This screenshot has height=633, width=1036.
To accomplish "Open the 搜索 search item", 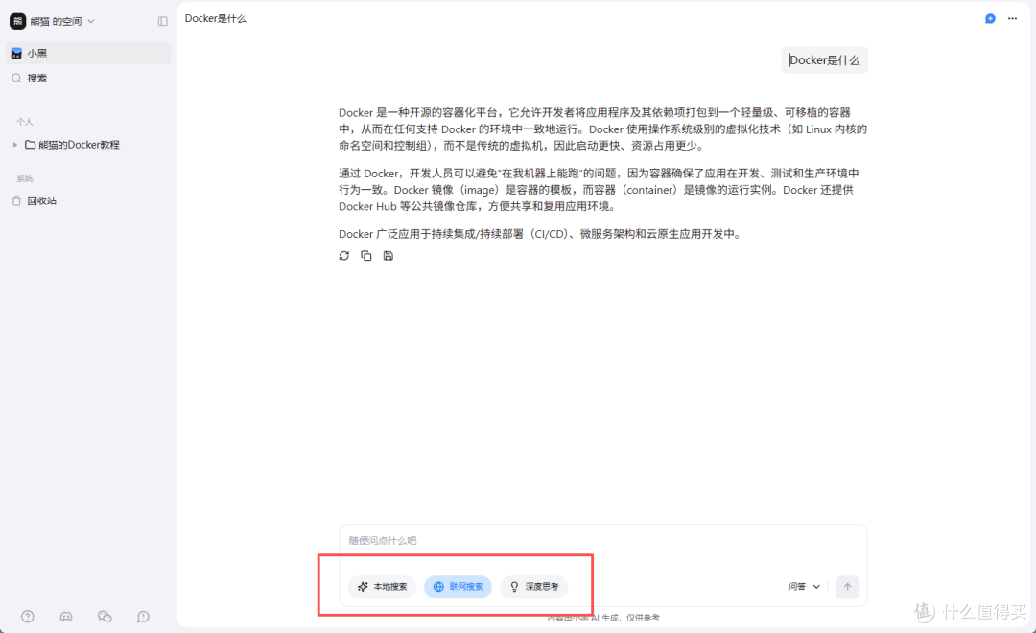I will click(88, 78).
